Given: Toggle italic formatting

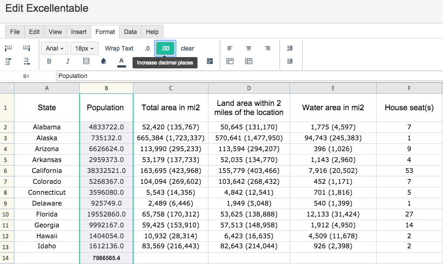Looking at the screenshot, I should (x=68, y=61).
